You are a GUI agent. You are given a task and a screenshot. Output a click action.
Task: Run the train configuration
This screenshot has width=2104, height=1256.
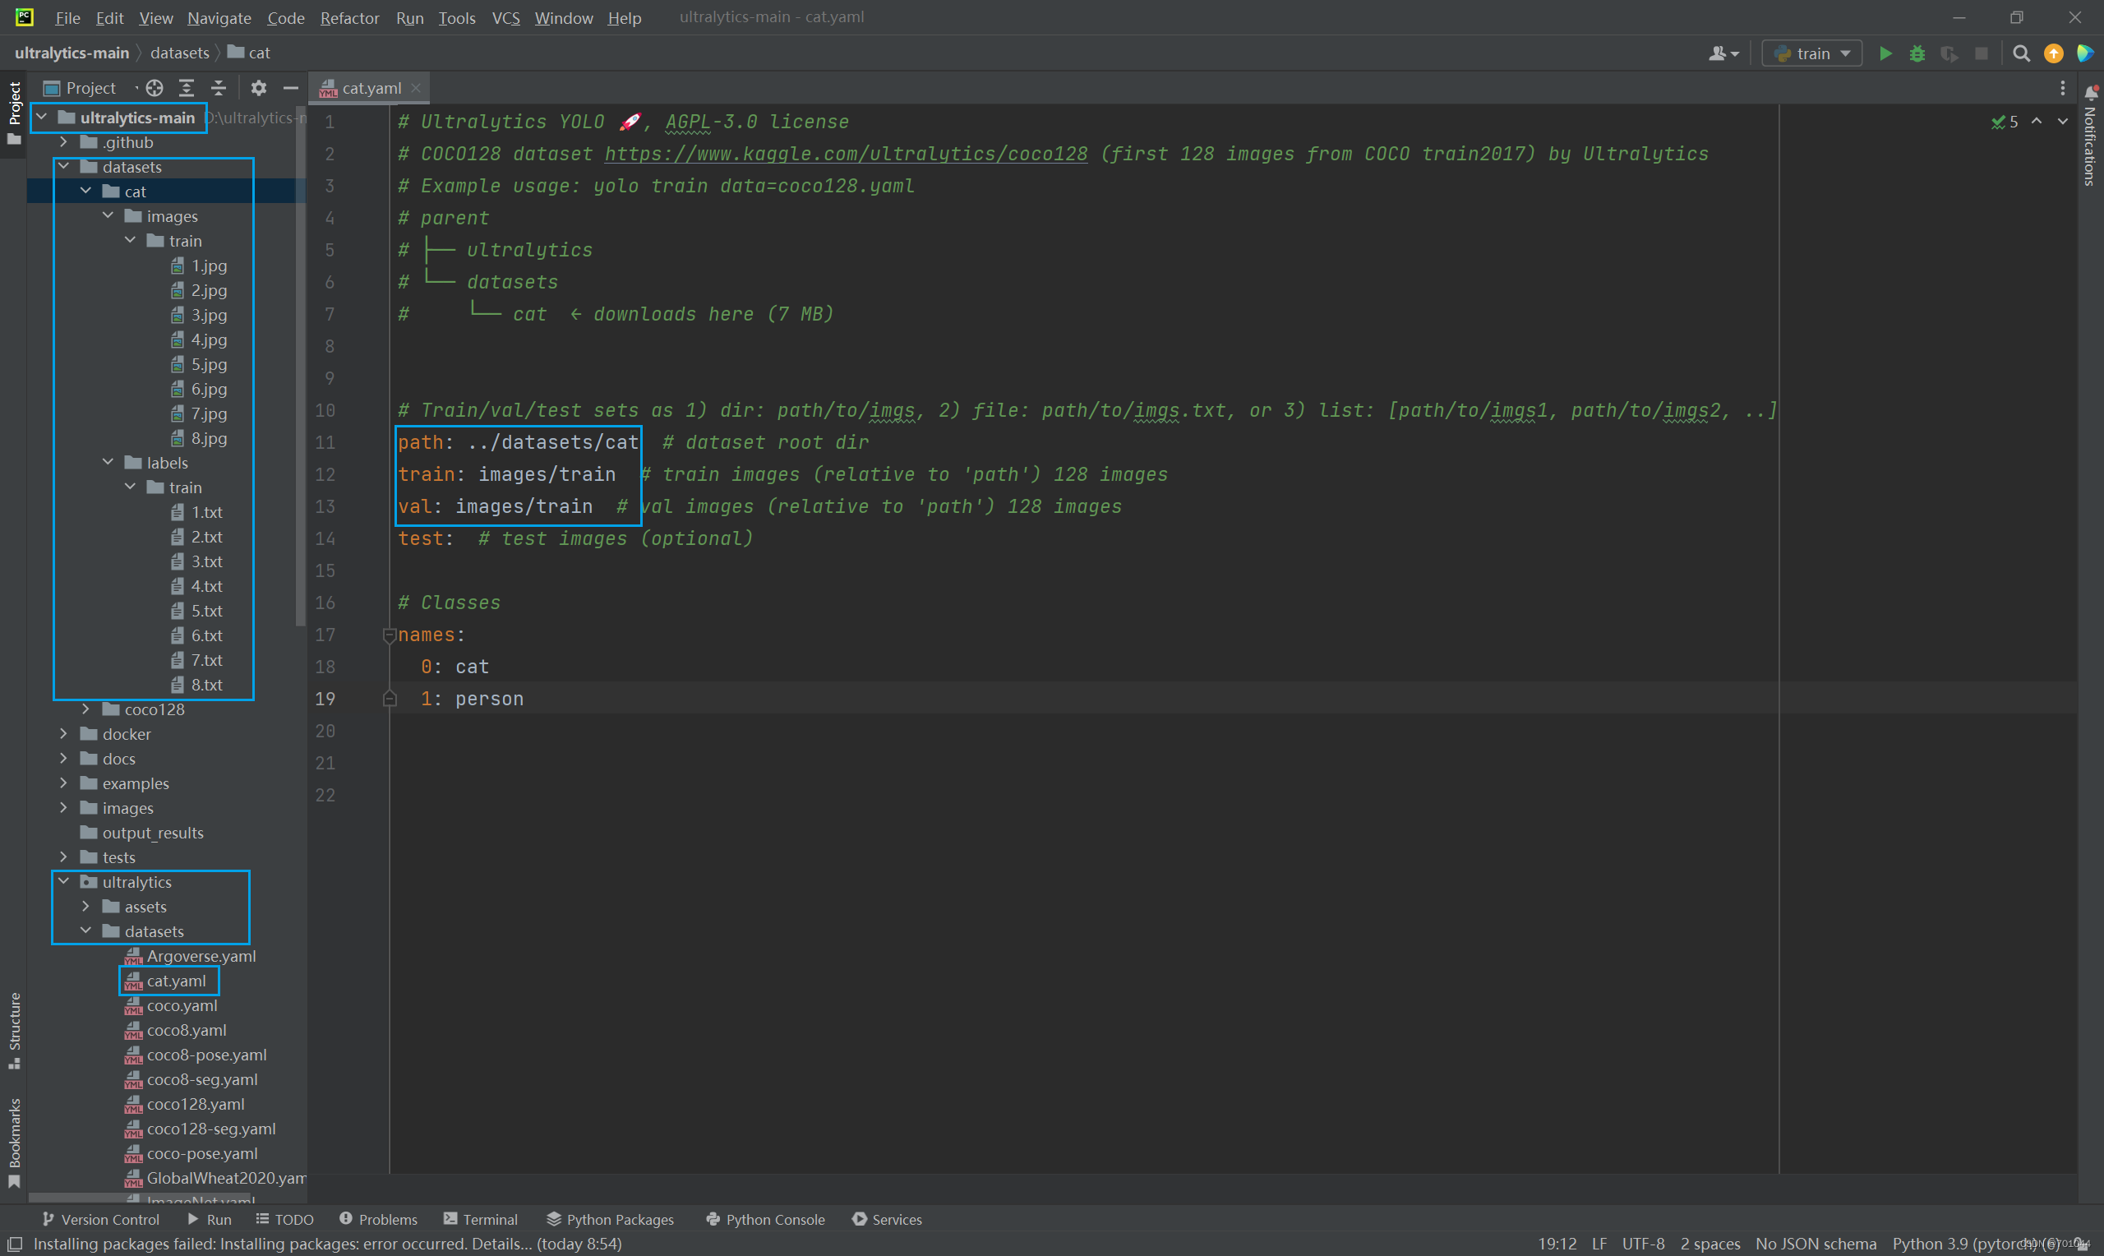(1885, 53)
